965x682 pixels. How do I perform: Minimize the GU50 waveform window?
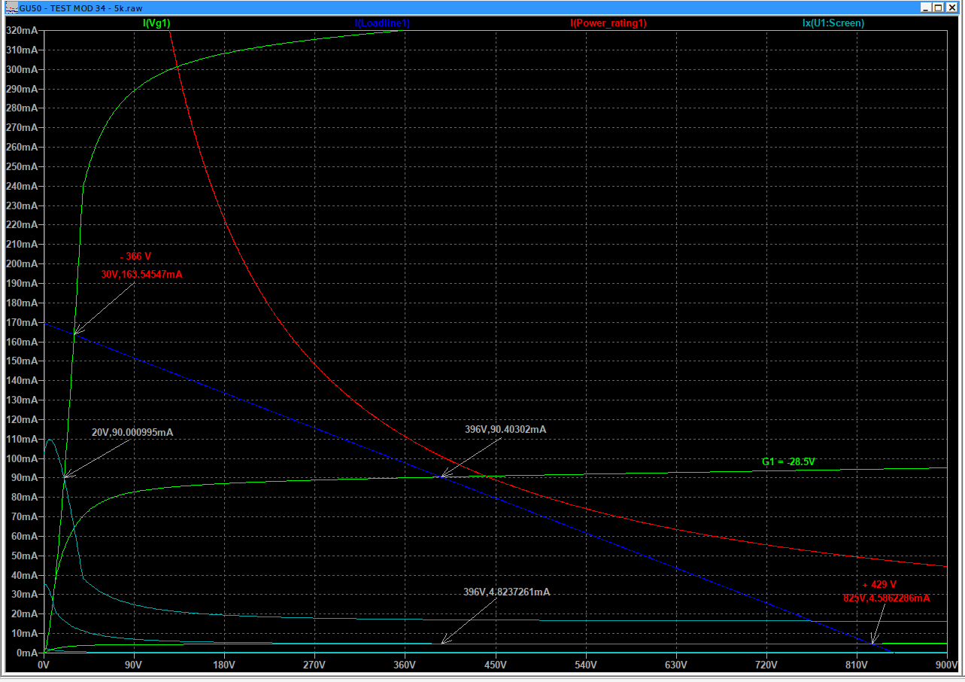click(x=925, y=8)
